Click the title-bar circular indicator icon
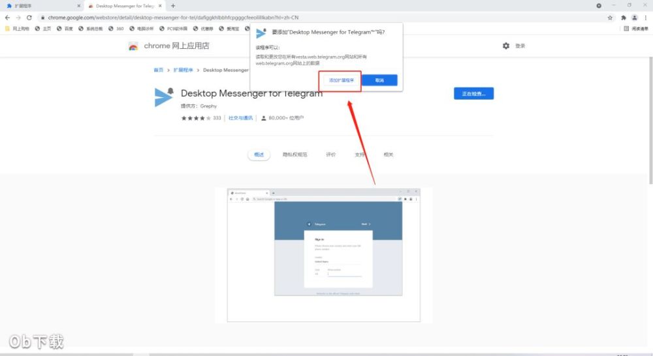This screenshot has height=356, width=653. tap(599, 6)
